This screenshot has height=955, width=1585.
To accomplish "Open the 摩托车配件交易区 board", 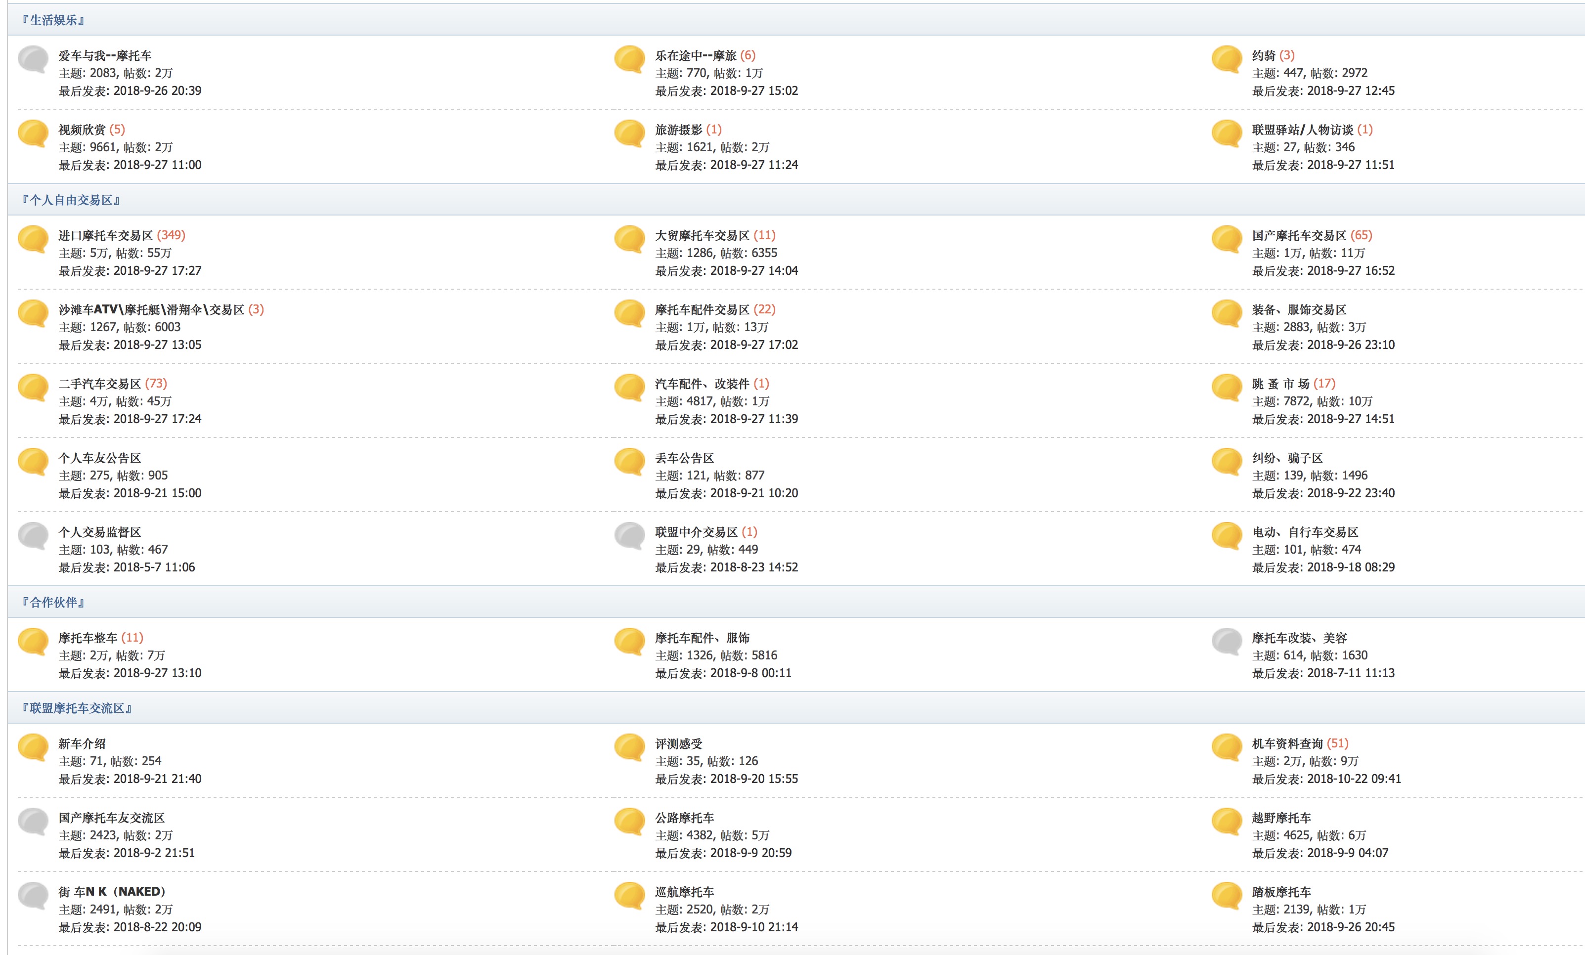I will pos(702,310).
